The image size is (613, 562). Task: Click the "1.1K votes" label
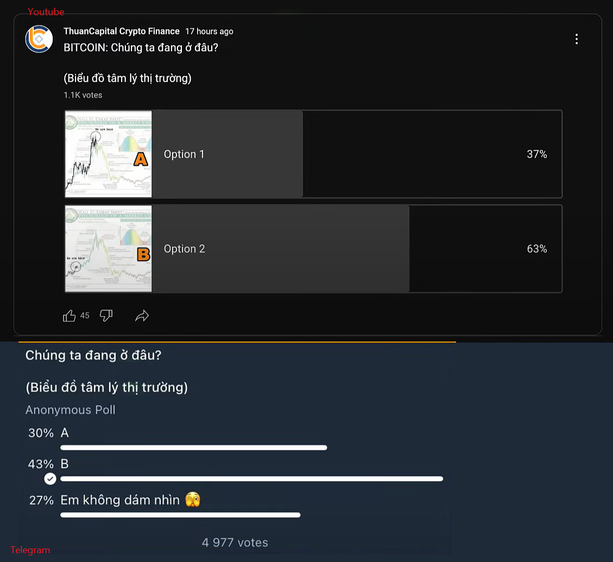pos(83,95)
